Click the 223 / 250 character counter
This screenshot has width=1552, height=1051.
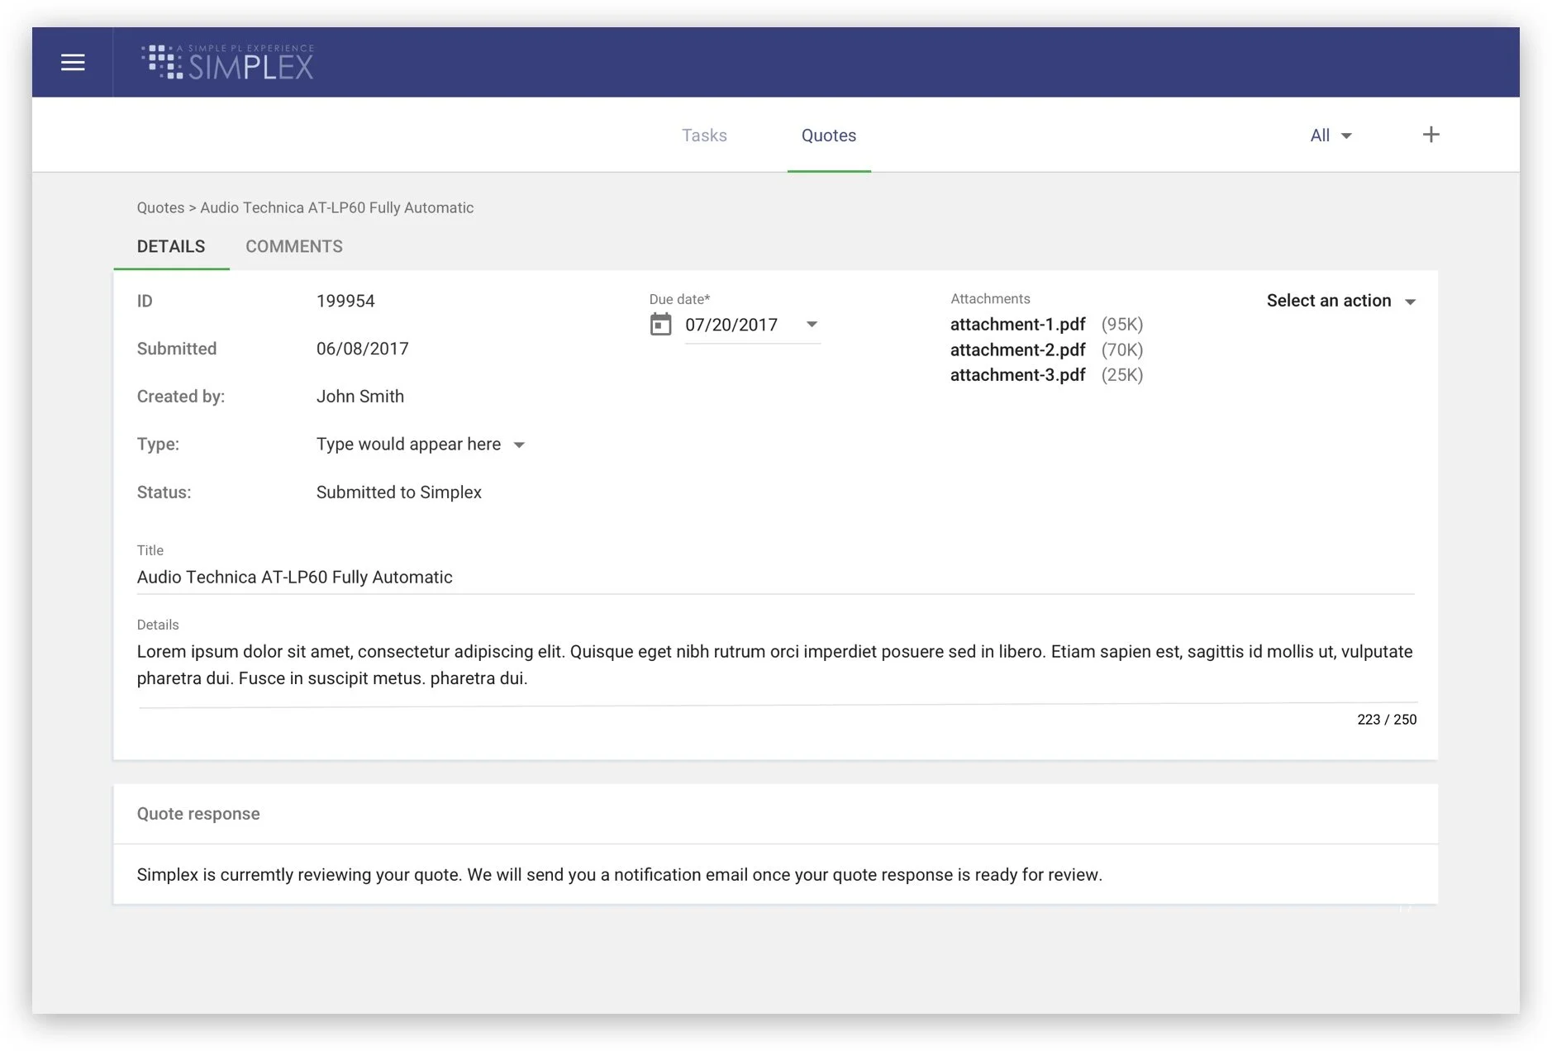point(1386,720)
